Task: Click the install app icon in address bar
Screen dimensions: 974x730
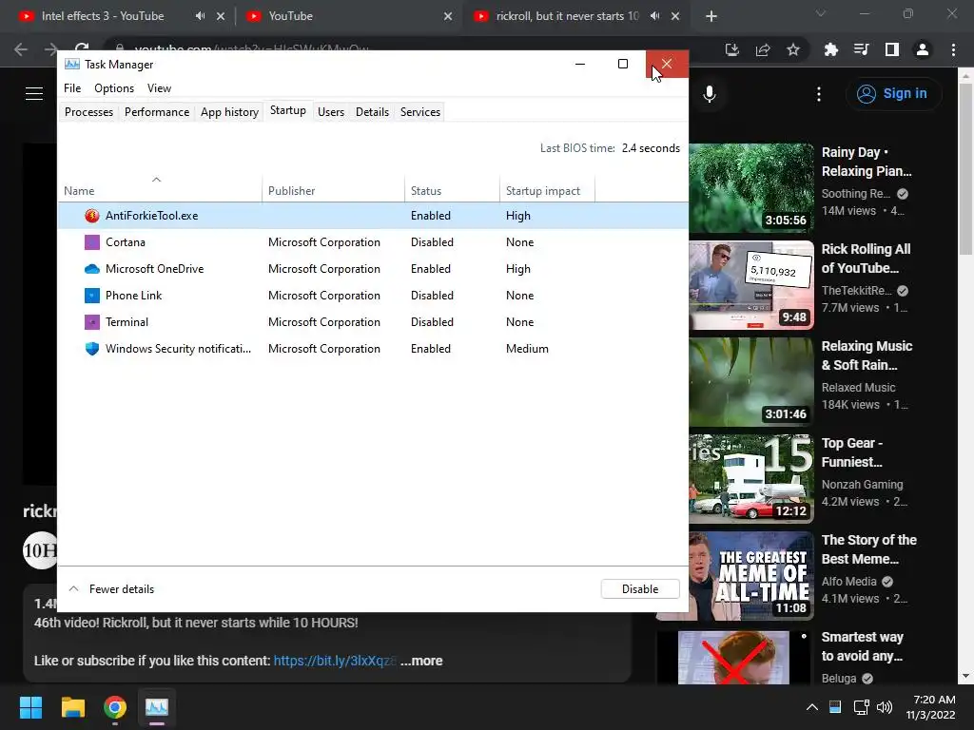Action: tap(732, 49)
